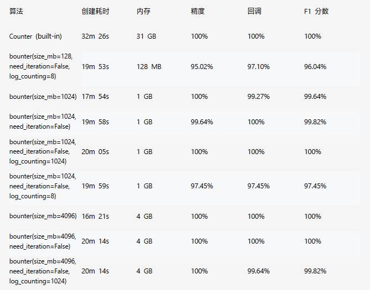The height and width of the screenshot is (290, 370).
Task: Select the 16m 21s creation time cell
Action: click(x=95, y=216)
